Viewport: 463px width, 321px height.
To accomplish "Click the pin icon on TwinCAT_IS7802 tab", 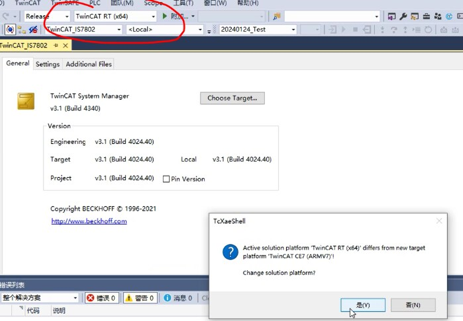I will click(x=56, y=46).
